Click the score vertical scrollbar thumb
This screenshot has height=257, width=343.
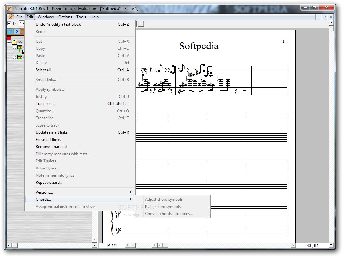331,28
